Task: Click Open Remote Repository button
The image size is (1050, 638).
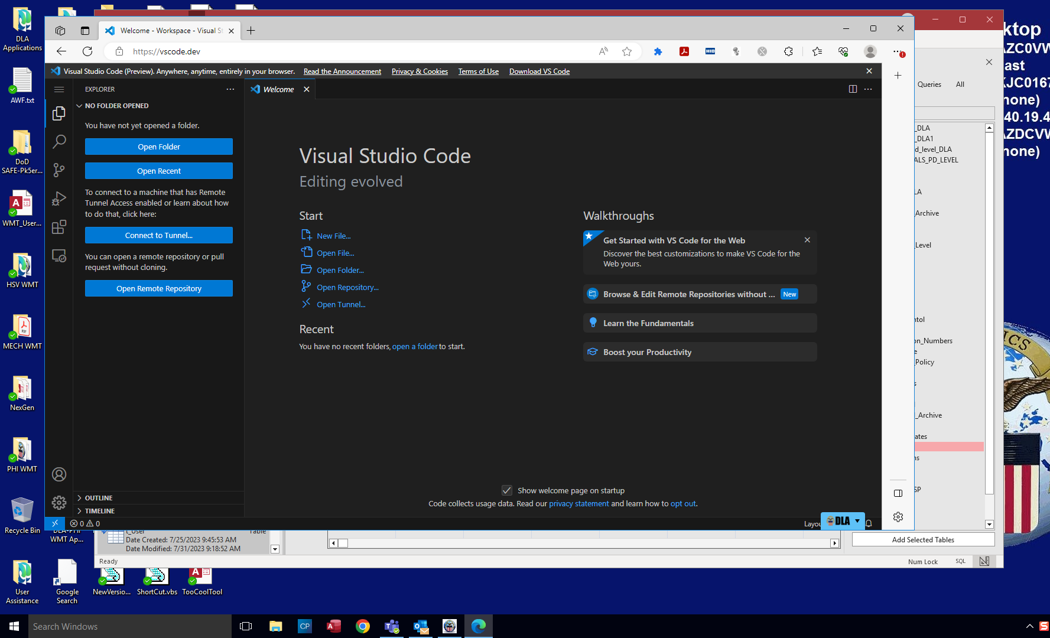Action: click(x=159, y=288)
